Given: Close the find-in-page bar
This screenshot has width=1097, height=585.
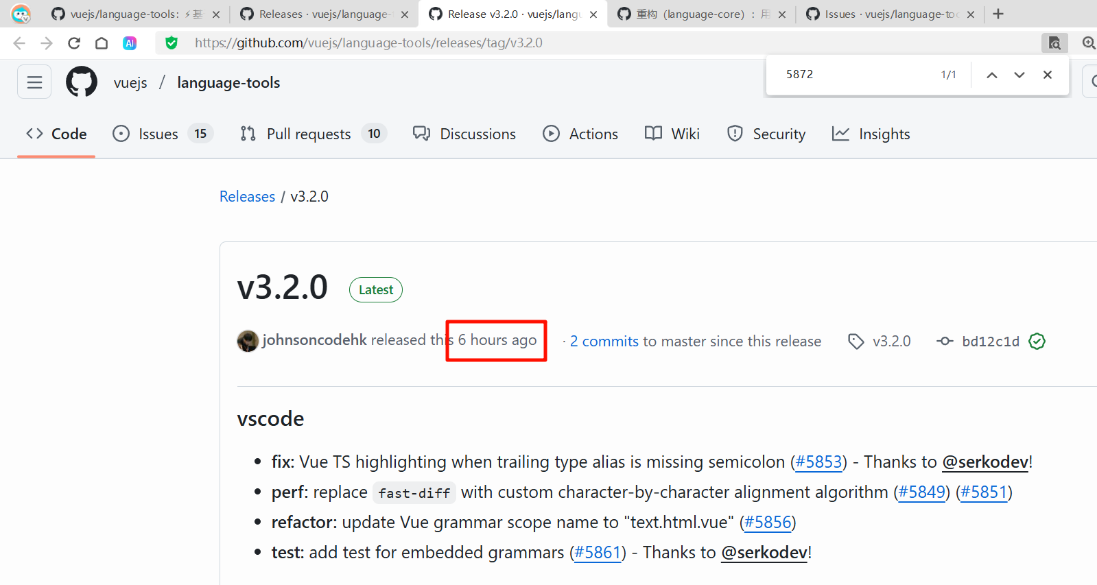Looking at the screenshot, I should 1047,75.
